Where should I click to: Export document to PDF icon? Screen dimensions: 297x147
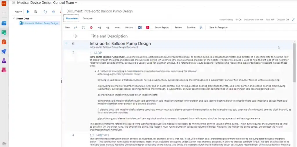coord(148,27)
